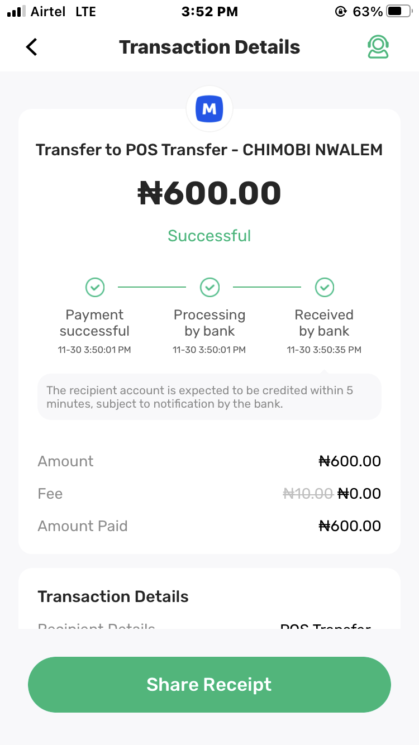Tap the Payment successful checkmark icon
The height and width of the screenshot is (745, 419).
[x=95, y=288]
